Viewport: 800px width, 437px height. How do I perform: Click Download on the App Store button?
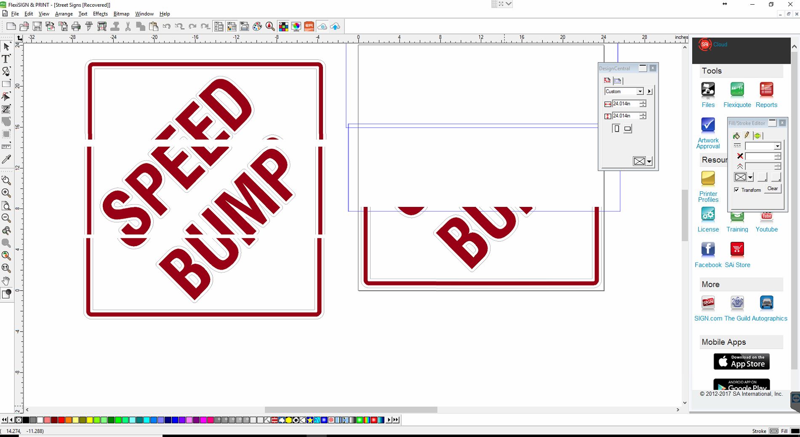click(x=741, y=362)
